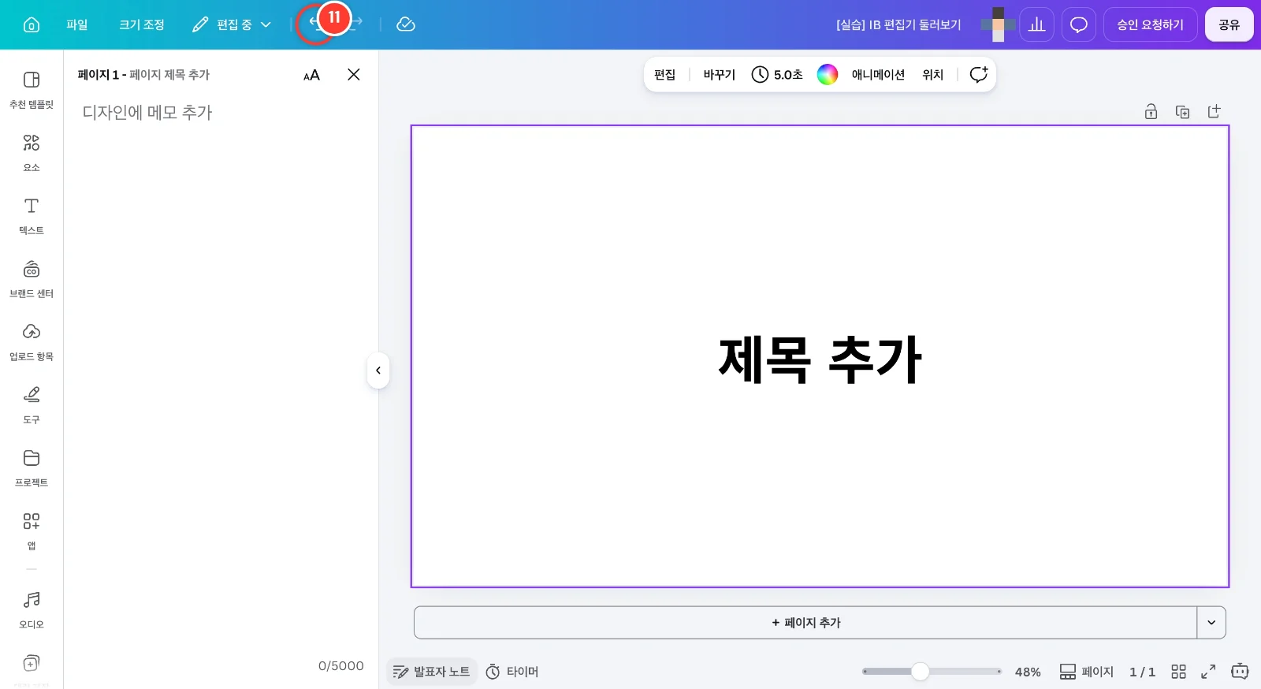This screenshot has height=689, width=1261.
Task: Click the 승인 요청하기 button
Action: [x=1151, y=24]
